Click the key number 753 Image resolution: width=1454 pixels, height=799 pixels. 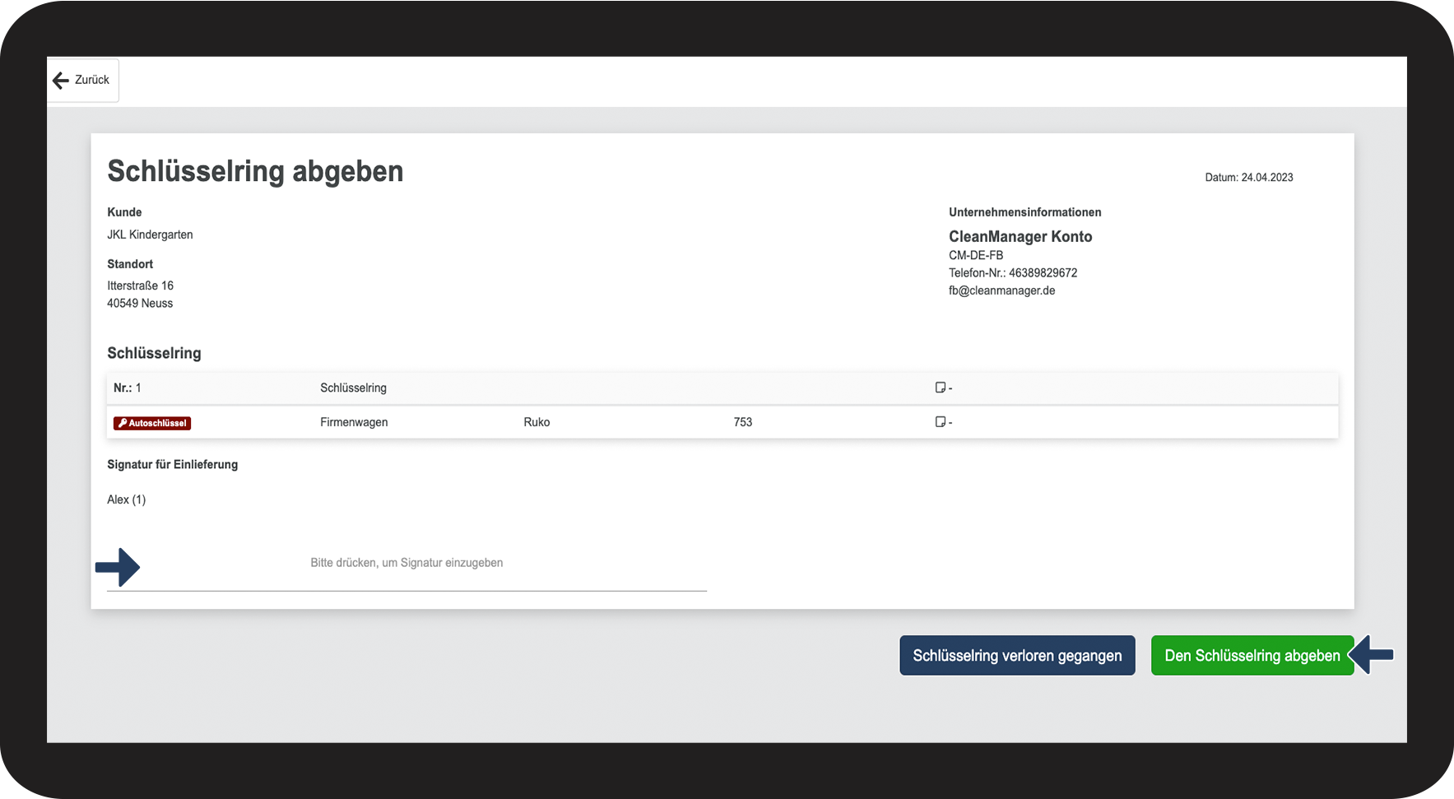tap(742, 422)
